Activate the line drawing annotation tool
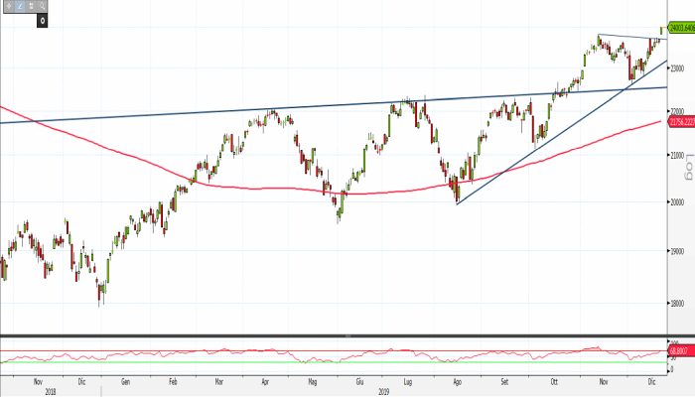This screenshot has width=695, height=397. point(20,6)
